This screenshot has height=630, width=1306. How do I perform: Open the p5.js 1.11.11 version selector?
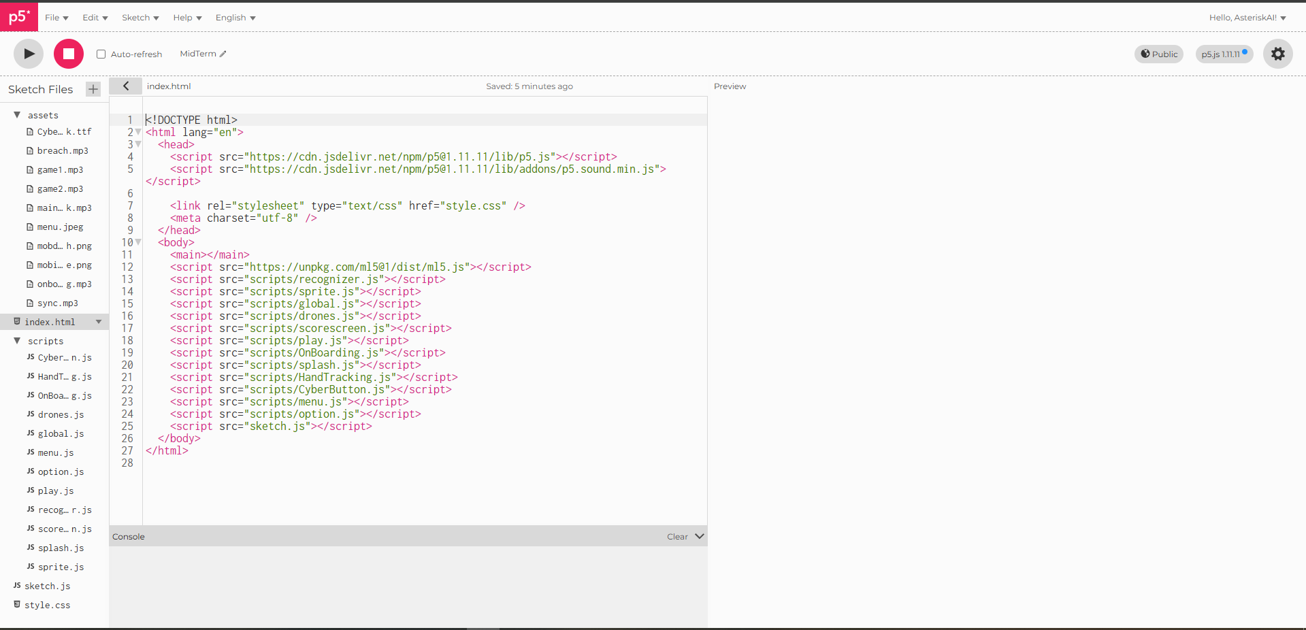point(1224,54)
